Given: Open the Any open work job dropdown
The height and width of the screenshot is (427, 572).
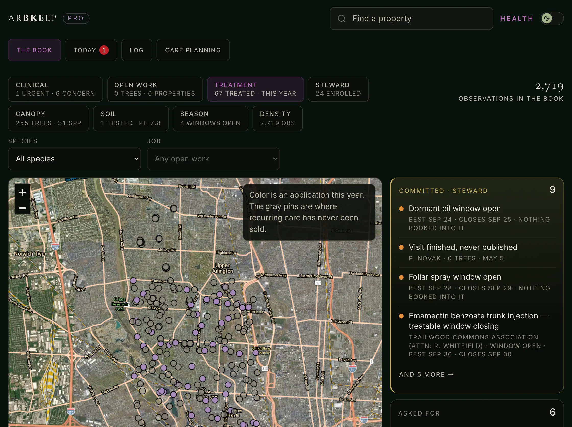Looking at the screenshot, I should pyautogui.click(x=213, y=159).
